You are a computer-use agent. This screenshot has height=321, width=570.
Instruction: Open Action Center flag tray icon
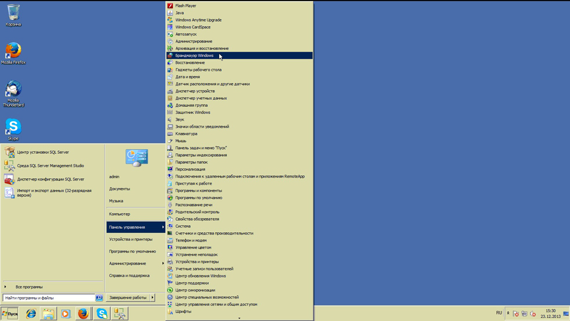(515, 313)
